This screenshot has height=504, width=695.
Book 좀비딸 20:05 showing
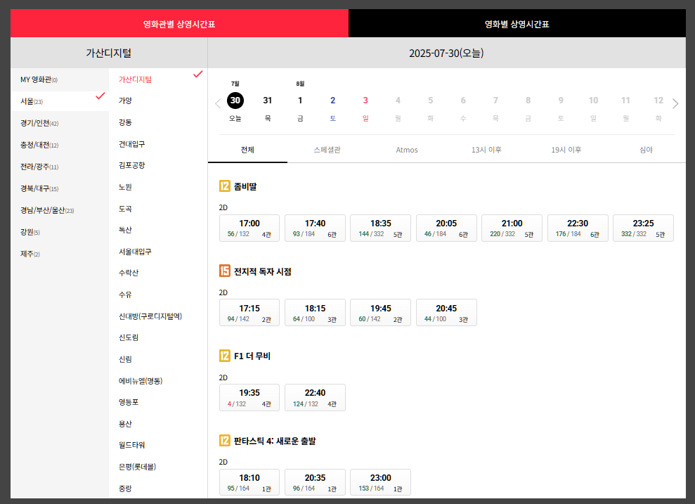pyautogui.click(x=446, y=228)
